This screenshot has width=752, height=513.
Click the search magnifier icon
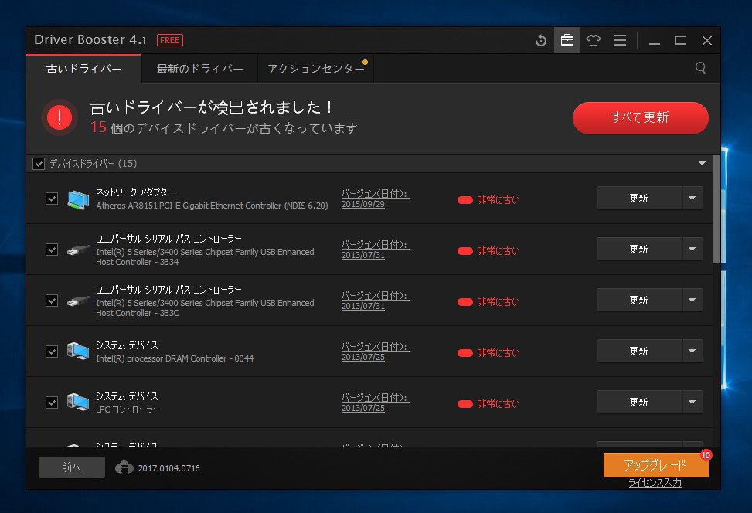(x=700, y=68)
